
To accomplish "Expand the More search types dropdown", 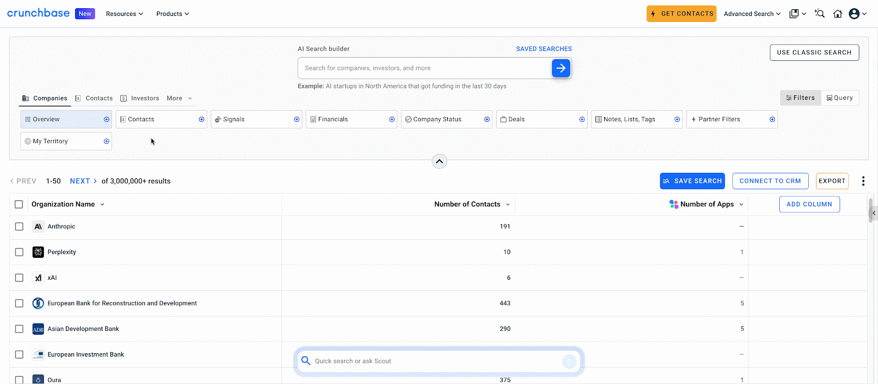I will tap(179, 98).
